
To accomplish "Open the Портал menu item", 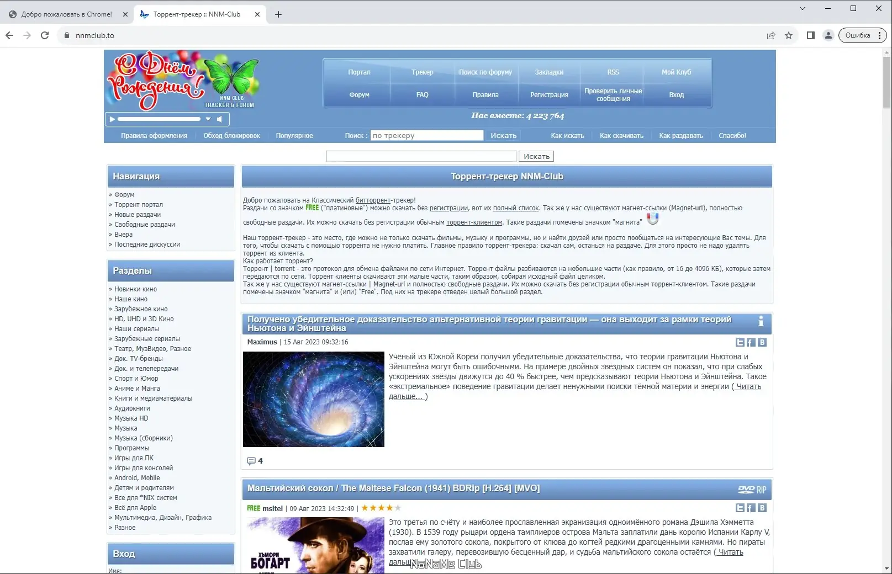I will point(359,72).
